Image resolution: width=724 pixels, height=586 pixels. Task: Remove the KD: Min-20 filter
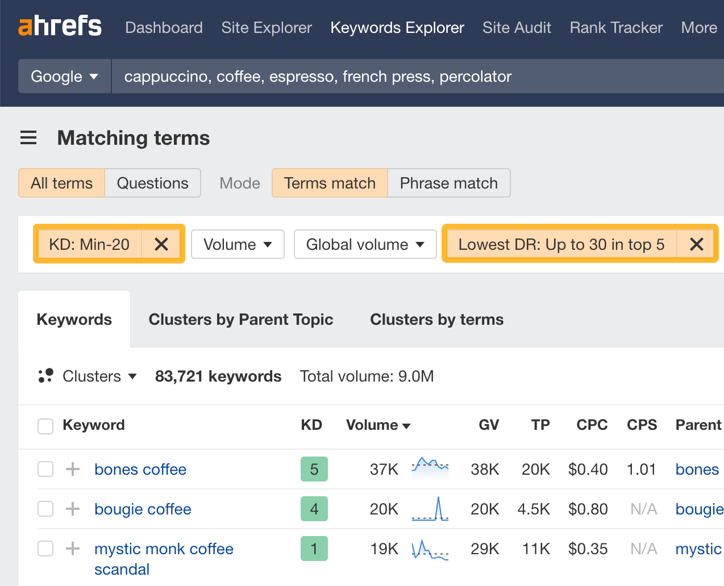tap(161, 244)
